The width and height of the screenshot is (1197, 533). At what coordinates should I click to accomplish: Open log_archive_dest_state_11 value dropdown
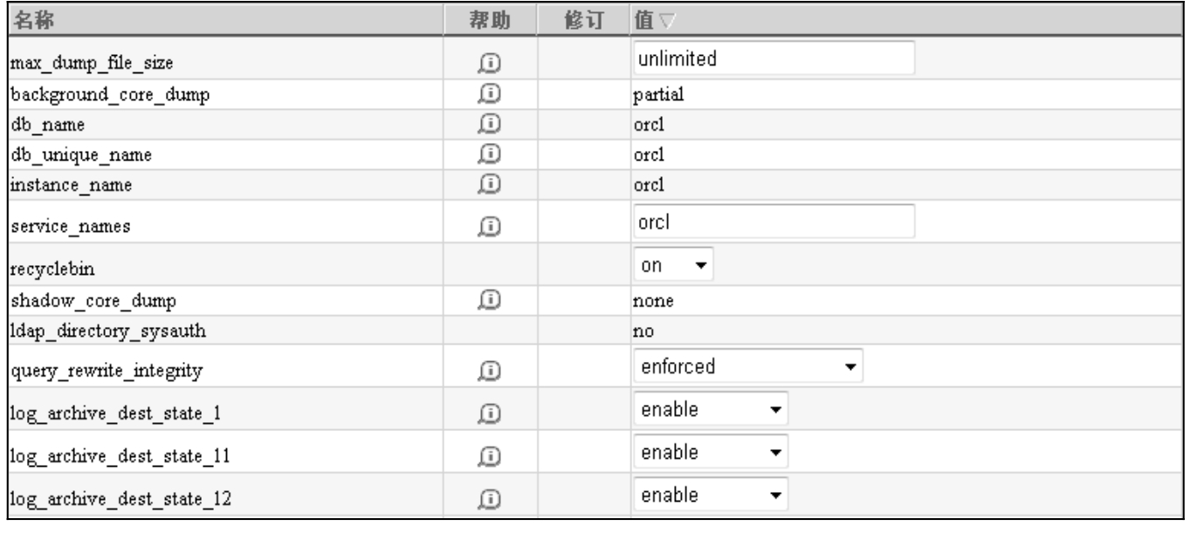tap(711, 452)
